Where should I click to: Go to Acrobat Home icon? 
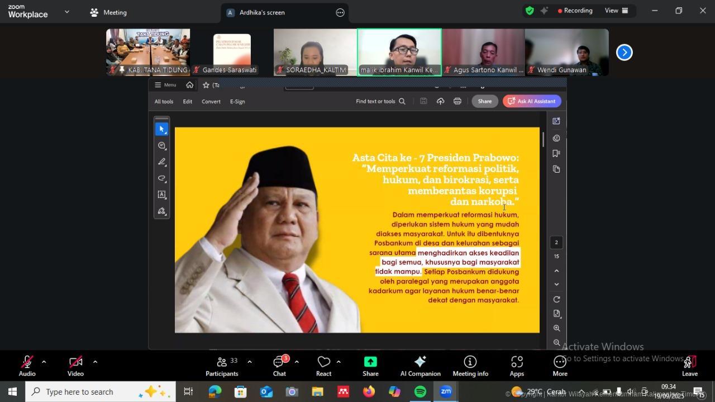(190, 85)
